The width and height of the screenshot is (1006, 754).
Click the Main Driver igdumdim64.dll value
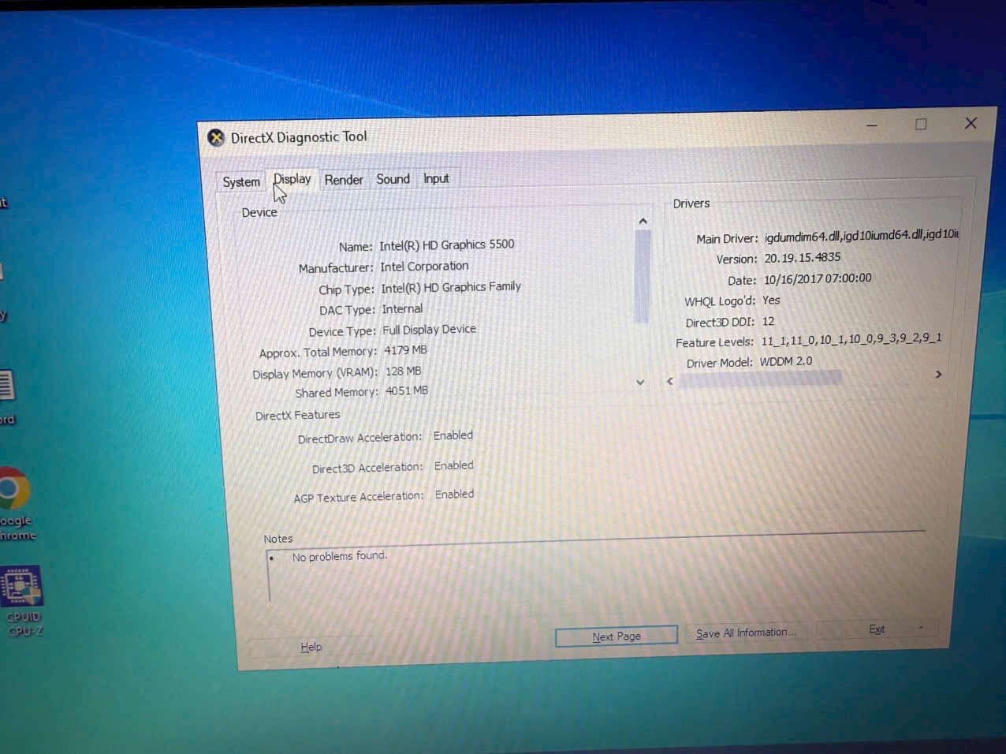(861, 235)
